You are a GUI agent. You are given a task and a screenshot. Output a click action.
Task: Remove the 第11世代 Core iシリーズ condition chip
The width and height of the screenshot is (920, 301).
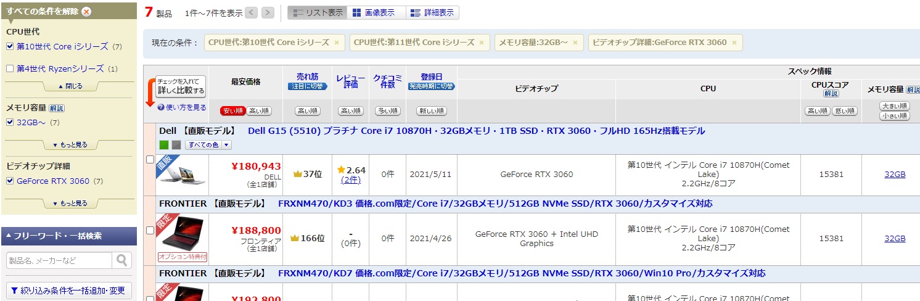481,43
